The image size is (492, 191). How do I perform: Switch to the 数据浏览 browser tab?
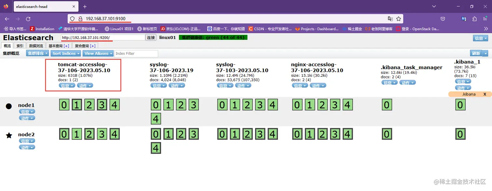coord(36,46)
